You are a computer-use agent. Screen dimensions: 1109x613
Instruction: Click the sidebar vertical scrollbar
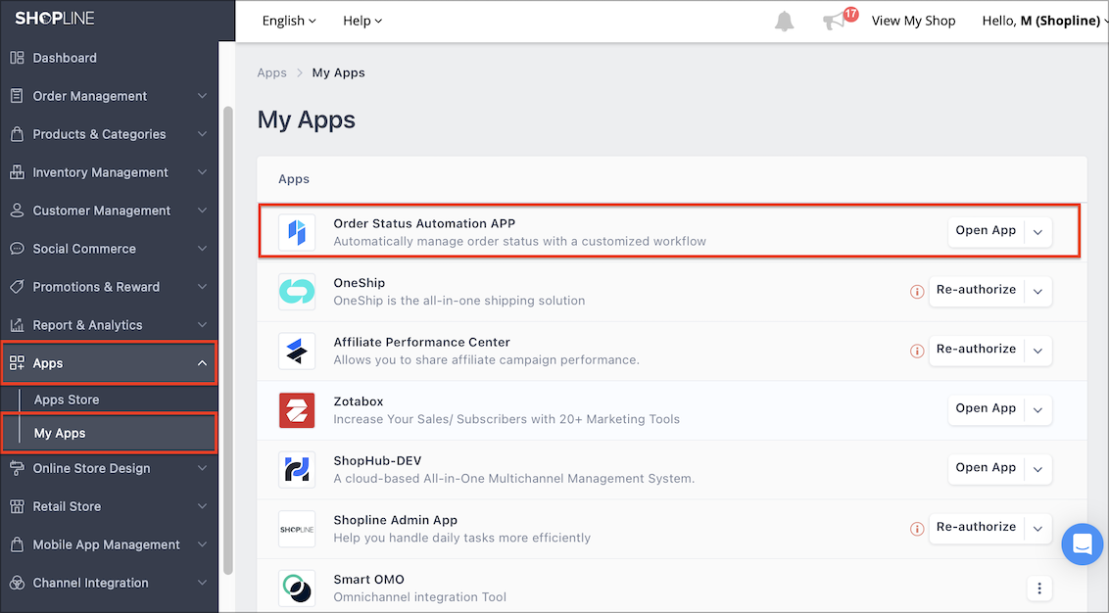[227, 340]
